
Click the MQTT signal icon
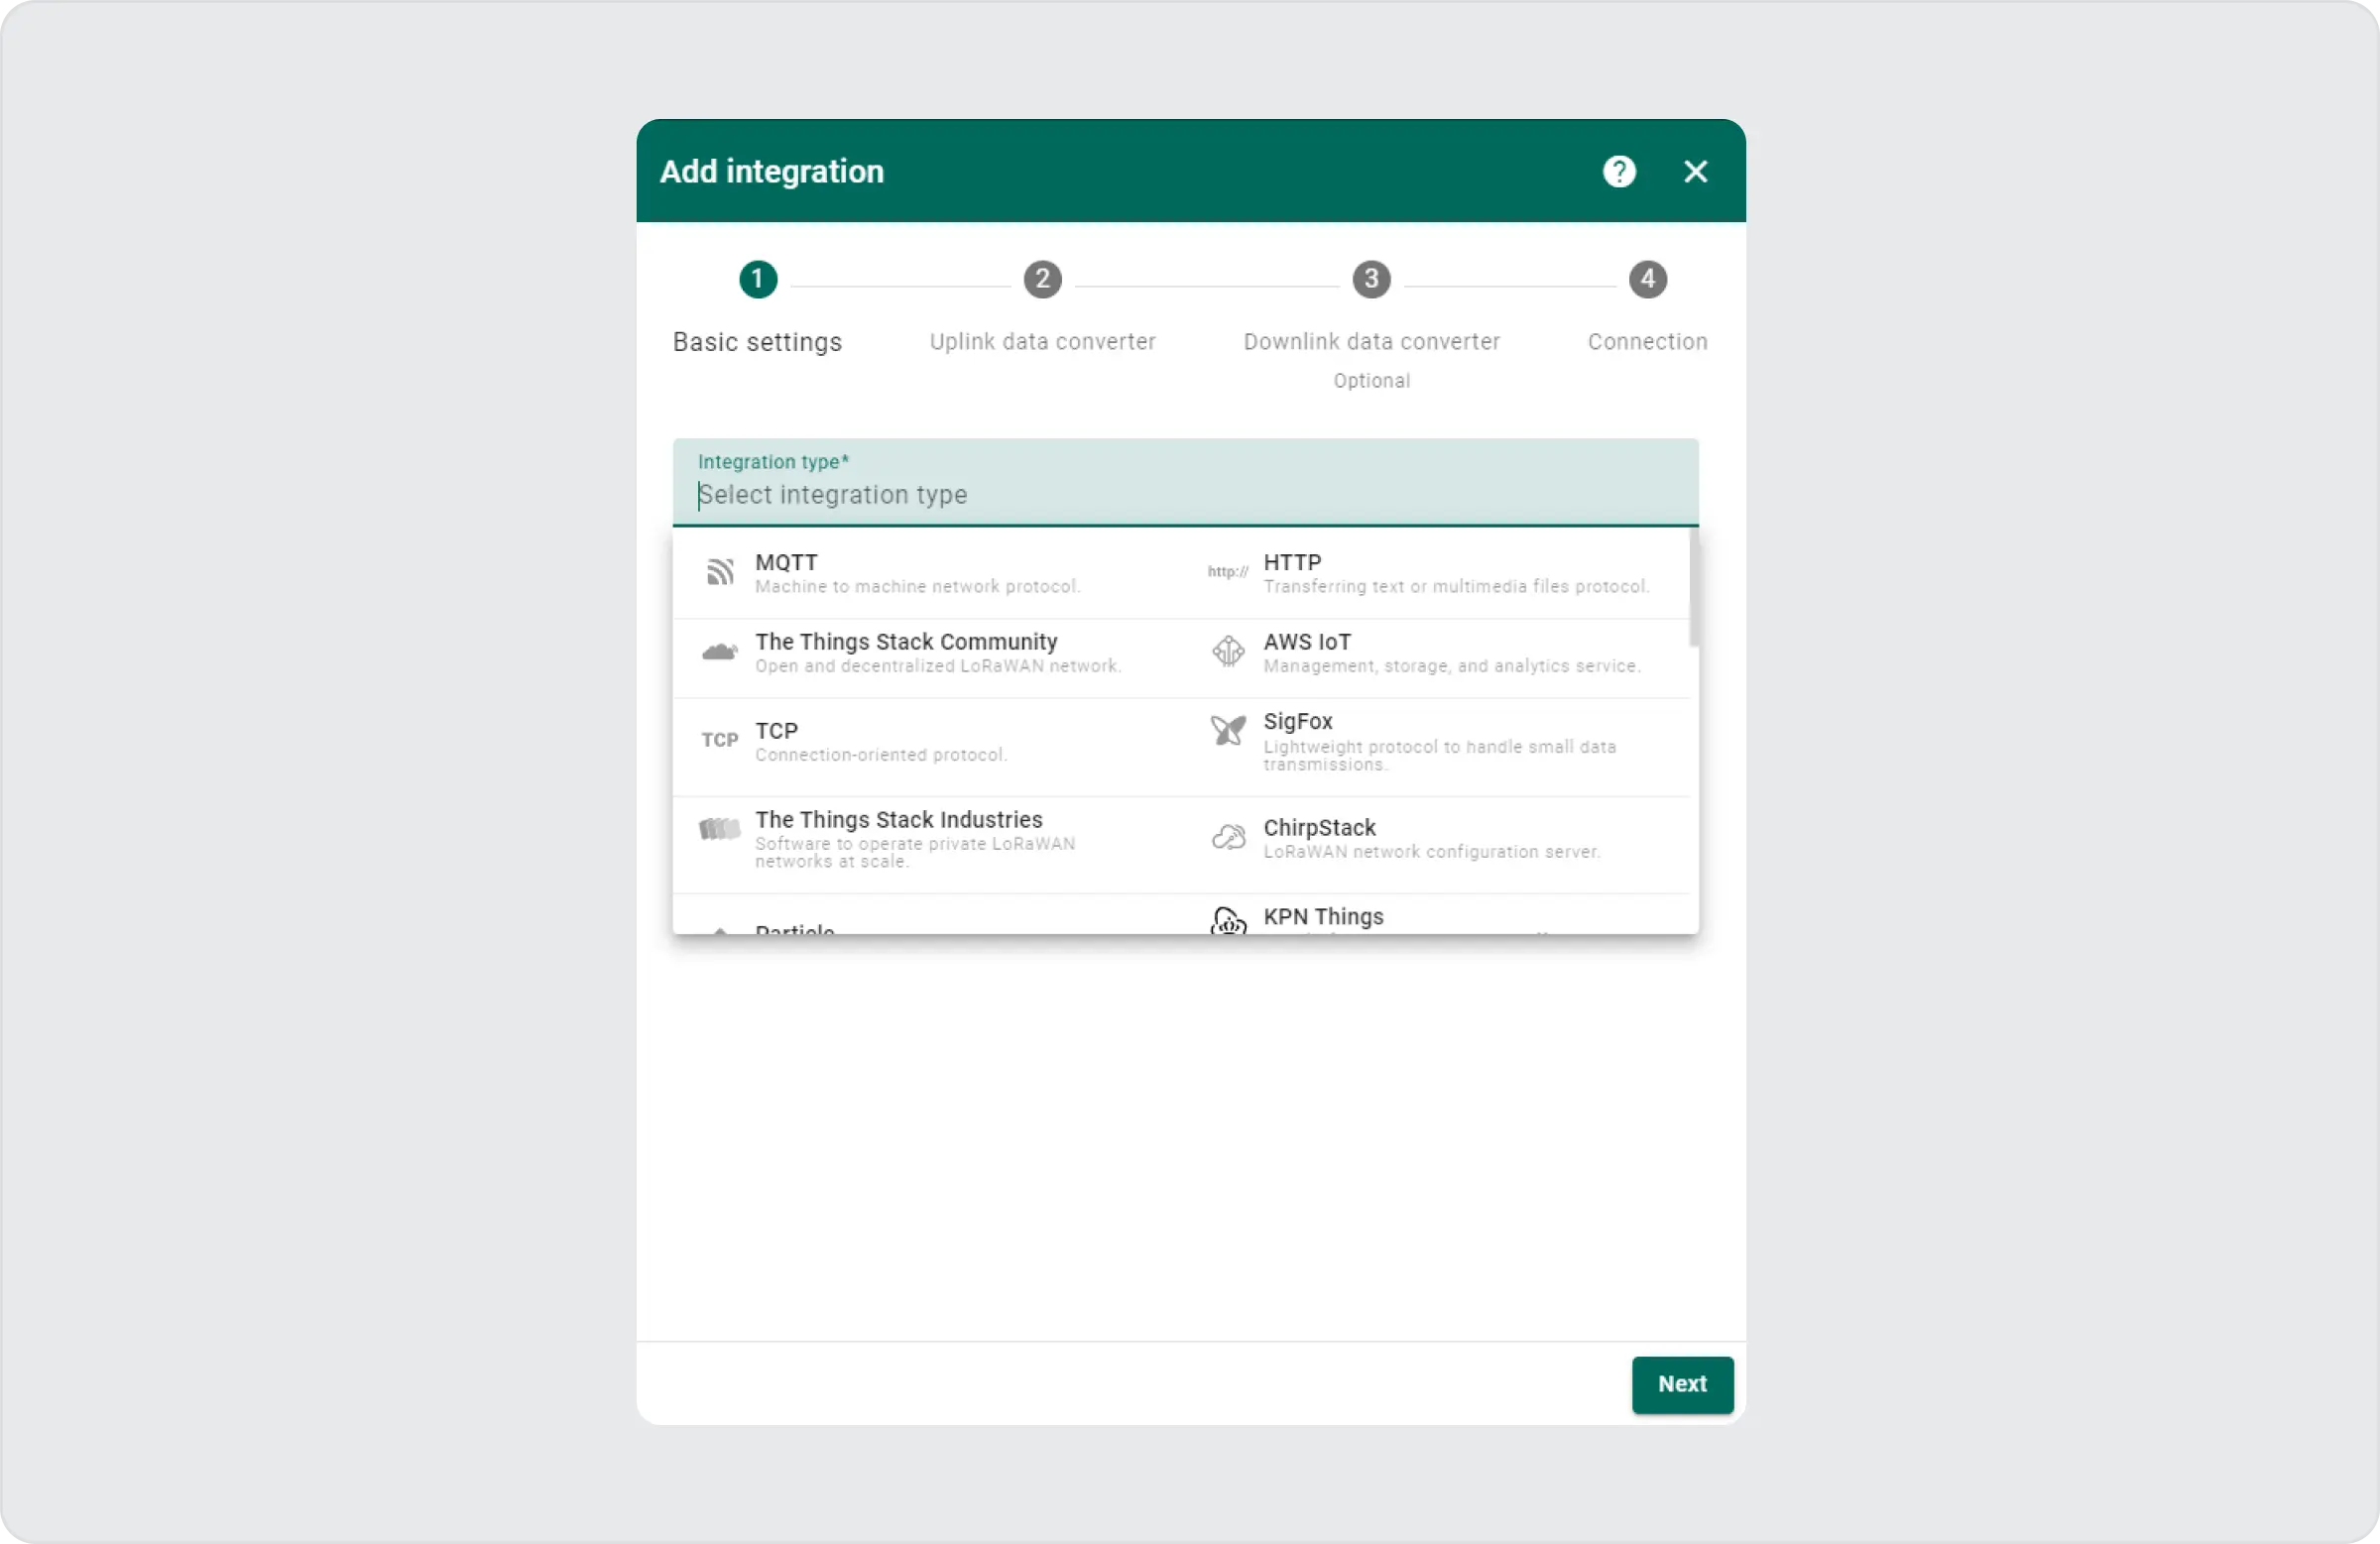(719, 572)
